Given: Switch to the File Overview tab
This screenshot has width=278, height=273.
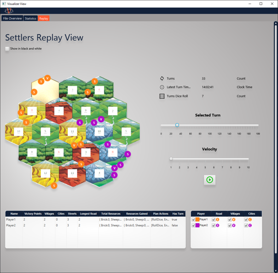Looking at the screenshot, I should pos(12,19).
